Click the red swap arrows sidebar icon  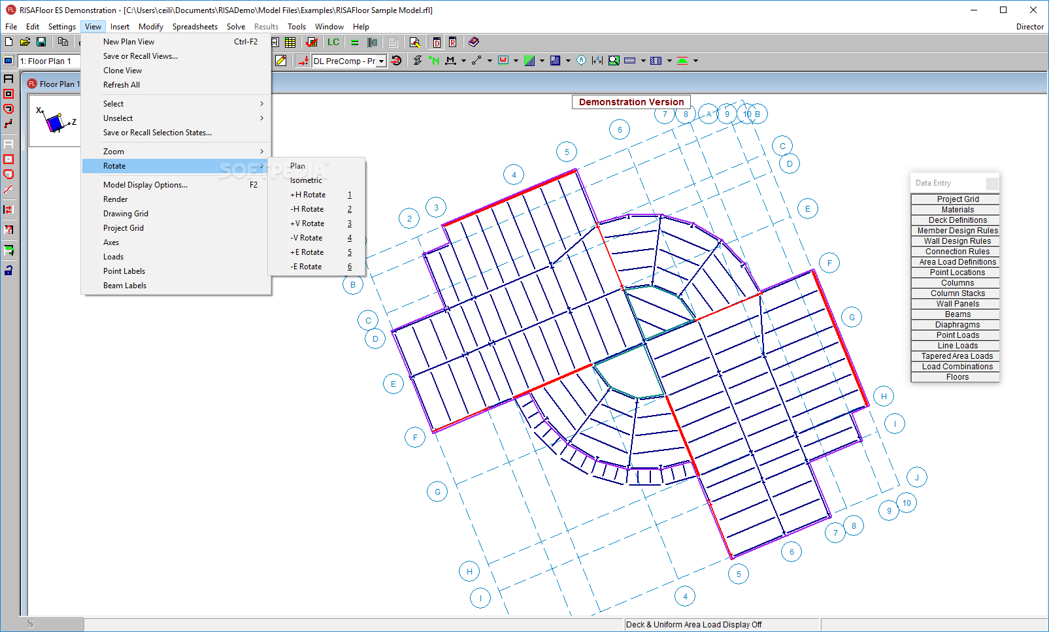point(8,210)
